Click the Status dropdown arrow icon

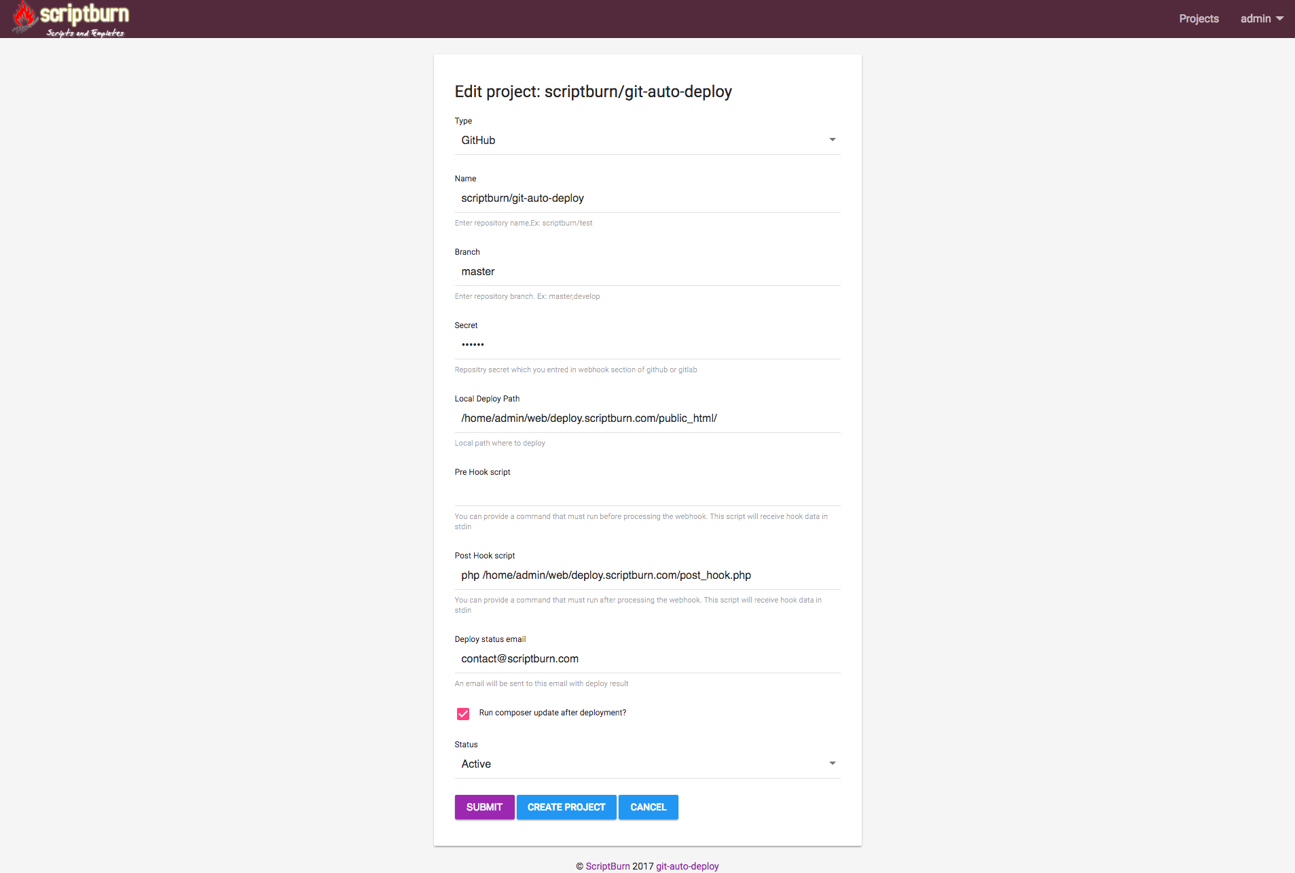click(x=832, y=764)
